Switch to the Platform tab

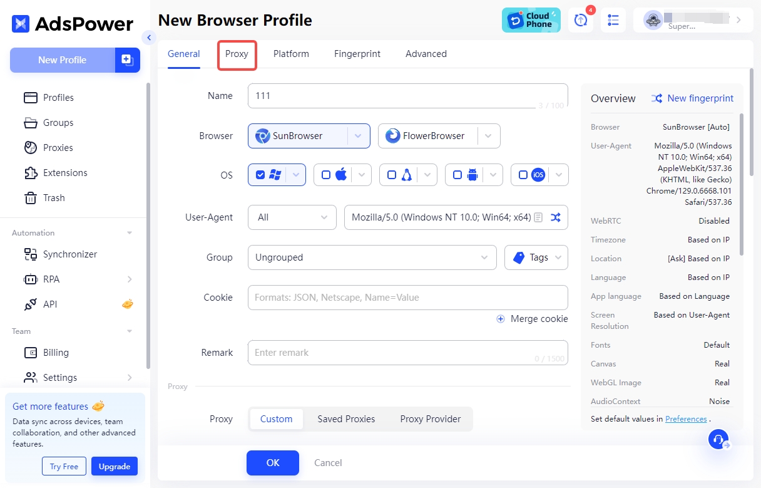291,54
